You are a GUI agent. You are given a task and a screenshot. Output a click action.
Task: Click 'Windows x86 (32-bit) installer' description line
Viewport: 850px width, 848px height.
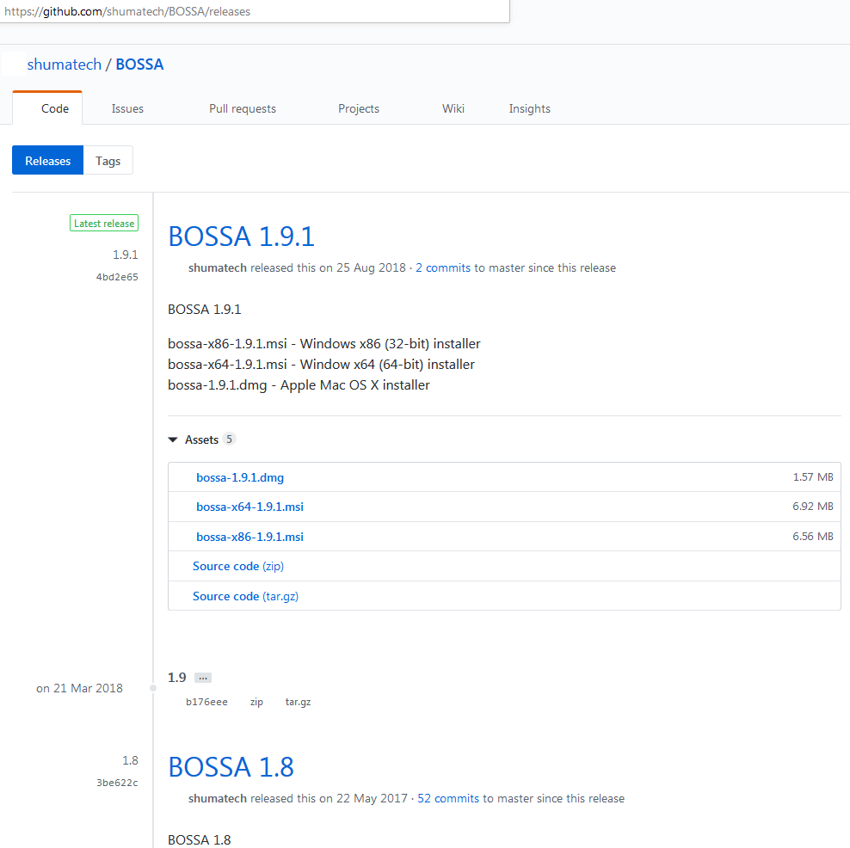pyautogui.click(x=324, y=343)
